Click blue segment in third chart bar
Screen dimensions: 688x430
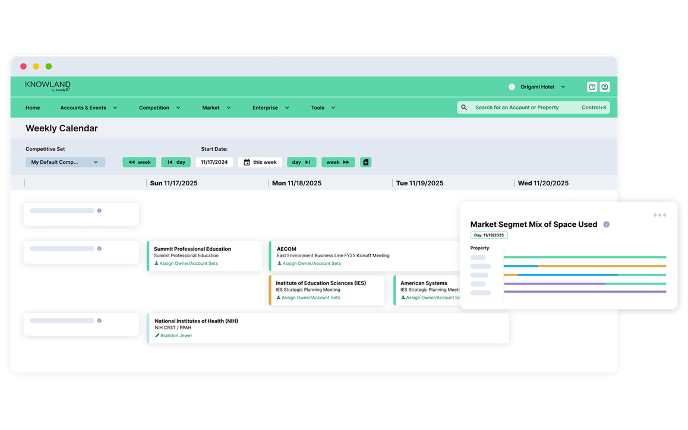568,274
